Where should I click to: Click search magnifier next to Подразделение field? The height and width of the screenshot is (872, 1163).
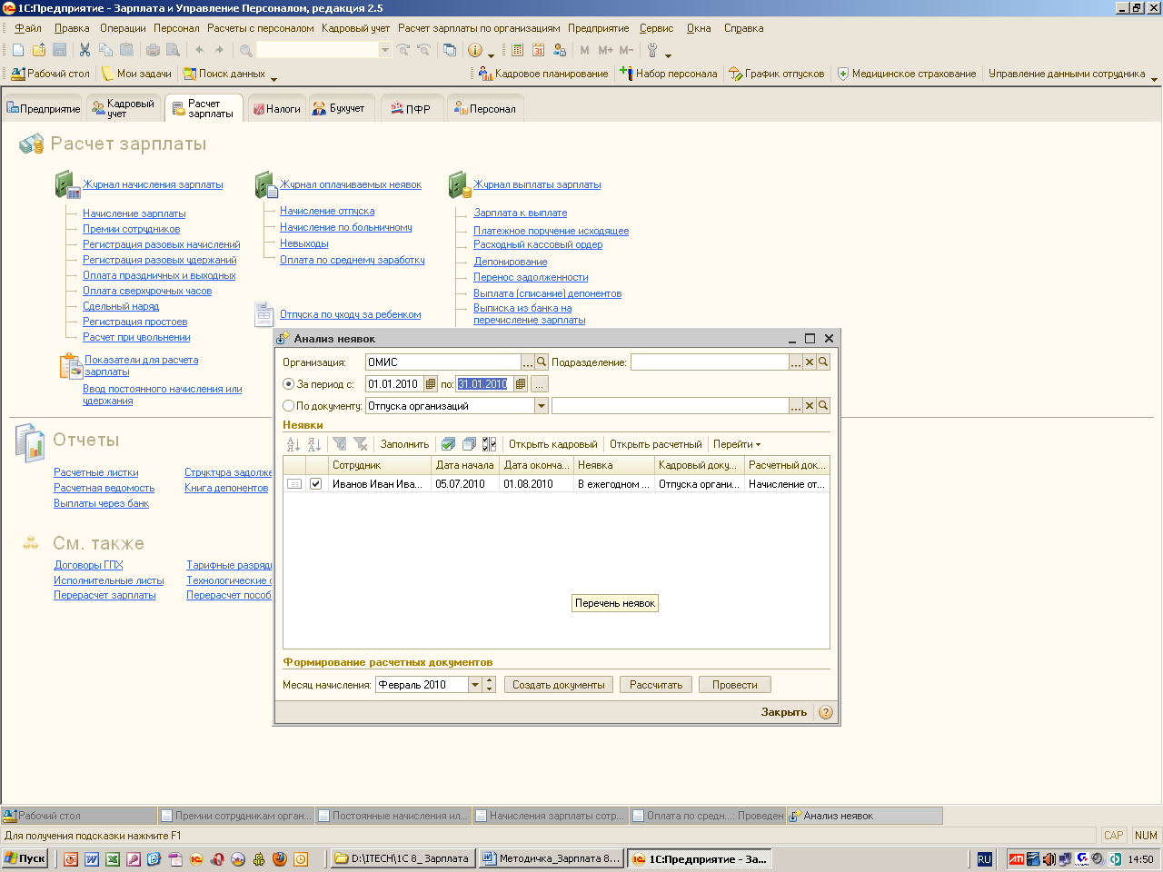(x=823, y=362)
